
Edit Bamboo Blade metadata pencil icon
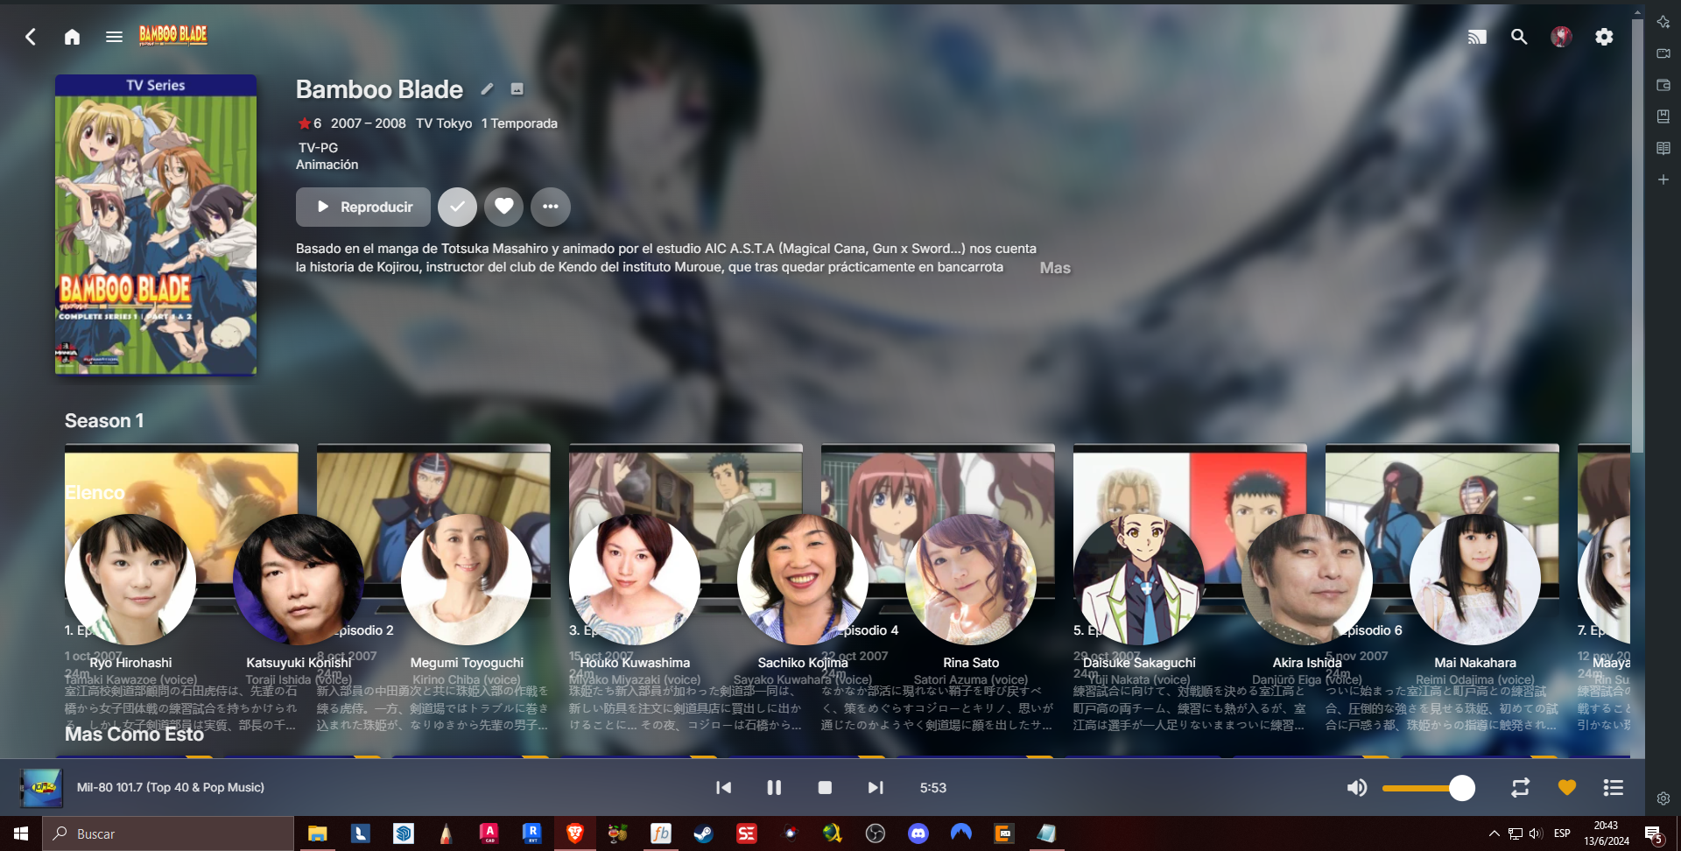point(487,88)
